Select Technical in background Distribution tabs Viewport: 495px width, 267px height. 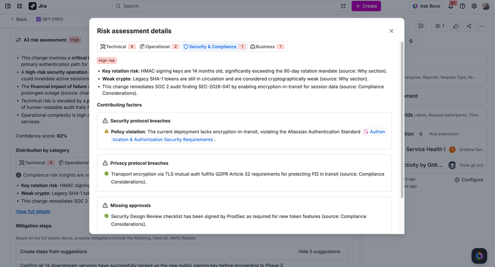37,163
